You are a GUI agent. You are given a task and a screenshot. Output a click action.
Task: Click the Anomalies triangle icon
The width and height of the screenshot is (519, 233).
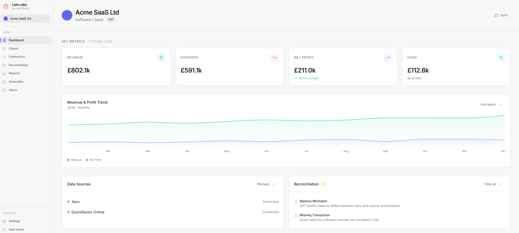[4, 82]
